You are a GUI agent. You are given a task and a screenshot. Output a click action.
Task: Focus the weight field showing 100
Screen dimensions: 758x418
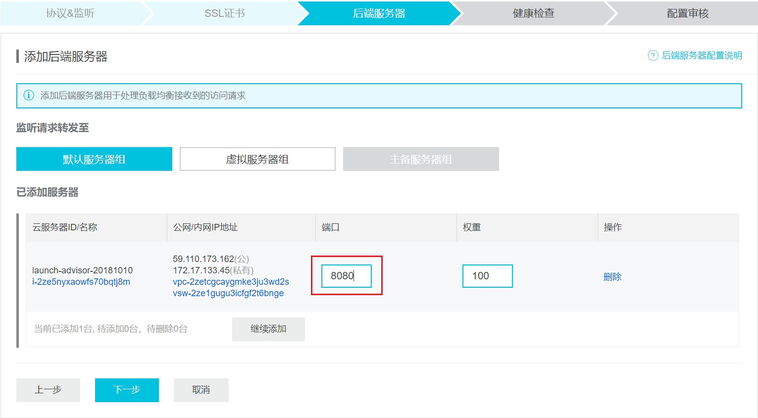tap(487, 276)
